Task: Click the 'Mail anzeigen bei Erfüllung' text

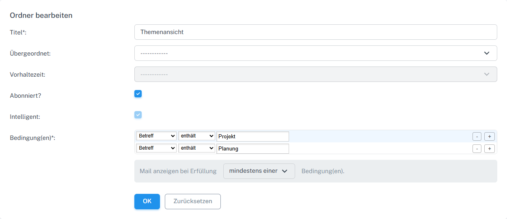Action: click(178, 171)
